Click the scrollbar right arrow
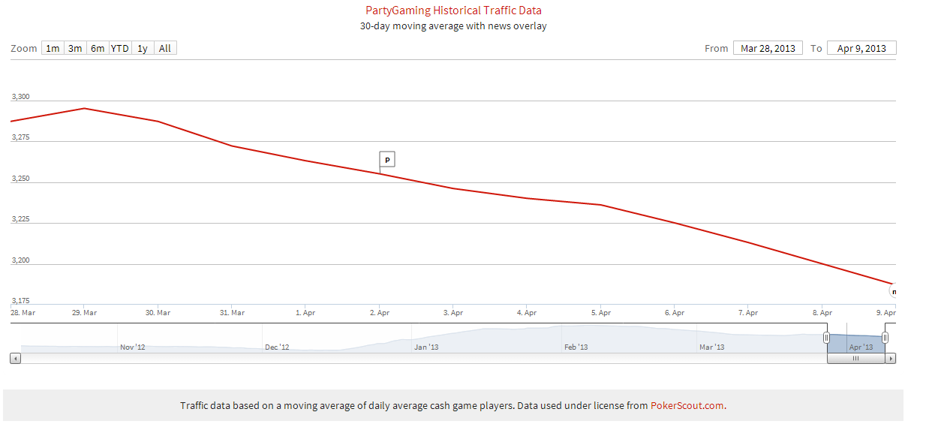 click(891, 359)
